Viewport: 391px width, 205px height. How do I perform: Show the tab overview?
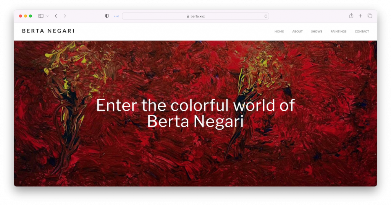click(370, 16)
